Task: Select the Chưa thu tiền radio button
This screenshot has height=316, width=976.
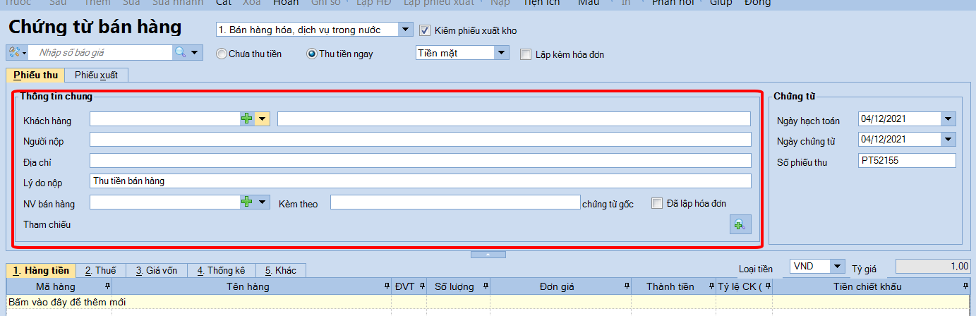Action: (x=222, y=54)
